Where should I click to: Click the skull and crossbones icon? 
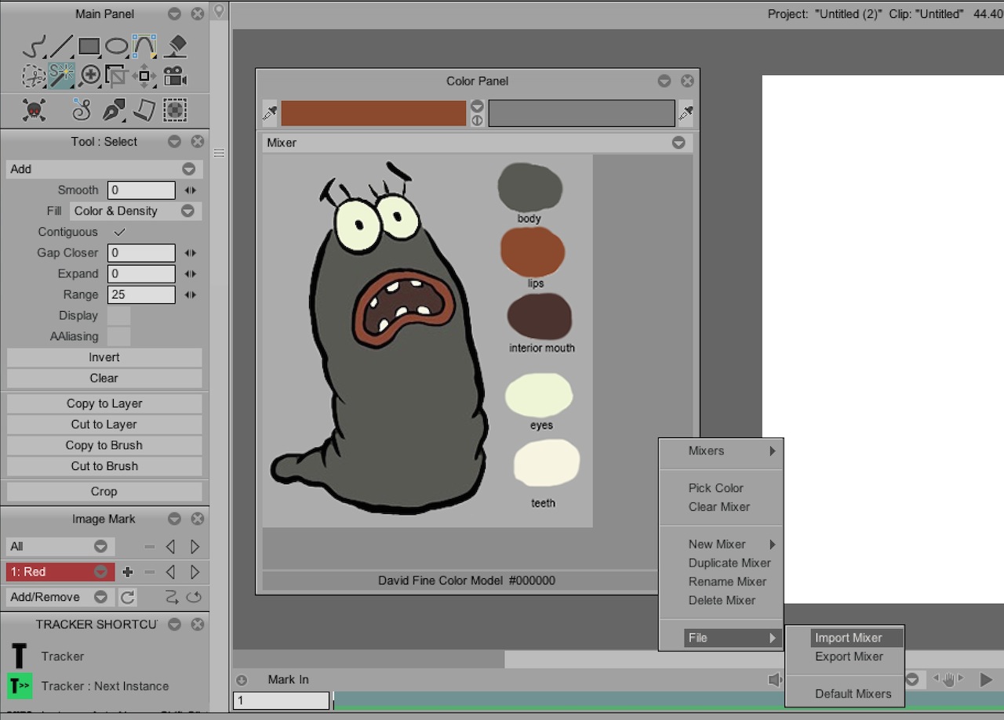[34, 110]
